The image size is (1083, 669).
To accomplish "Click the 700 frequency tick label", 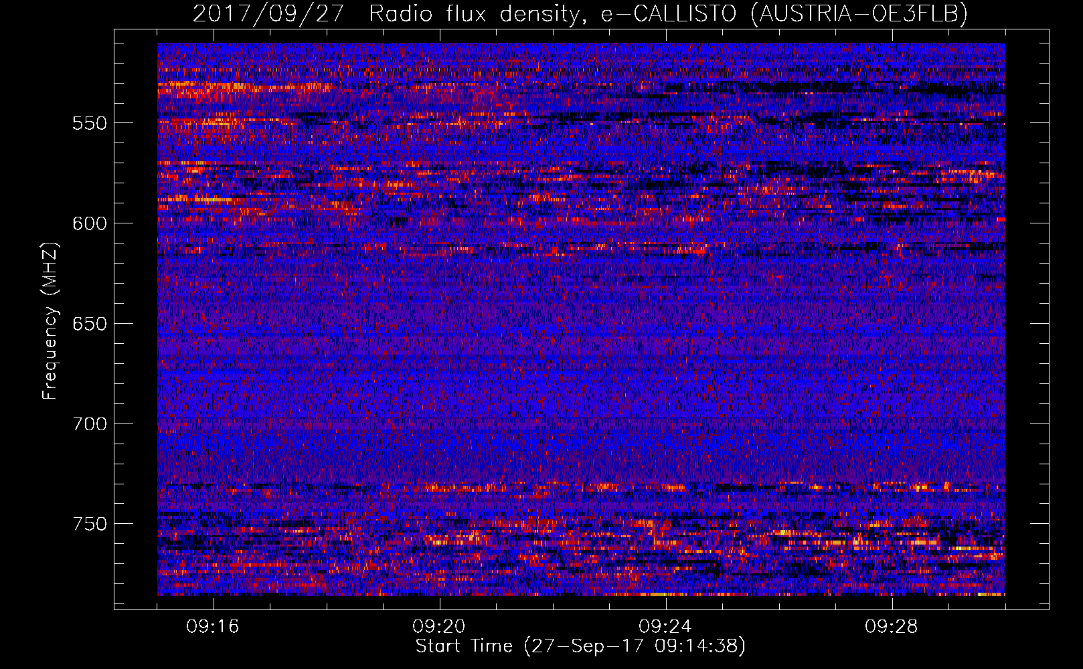I will point(90,424).
